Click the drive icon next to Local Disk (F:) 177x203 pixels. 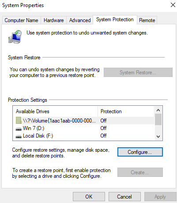coord(19,137)
